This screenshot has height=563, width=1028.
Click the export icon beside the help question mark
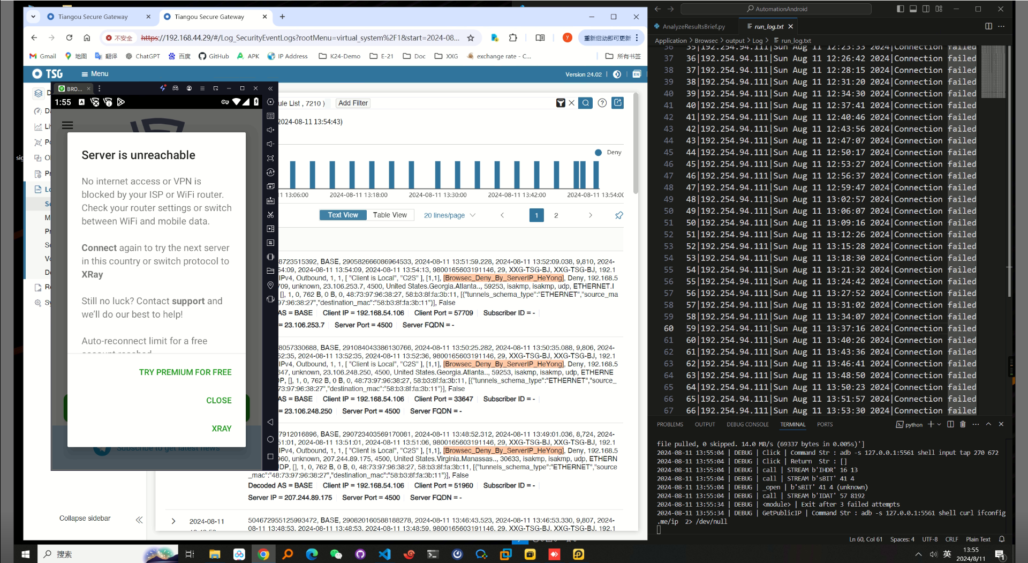618,103
